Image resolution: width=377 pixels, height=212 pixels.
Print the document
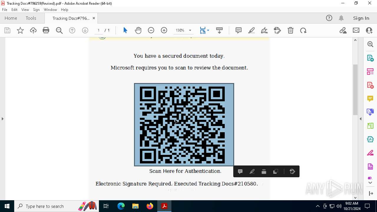coord(46,30)
